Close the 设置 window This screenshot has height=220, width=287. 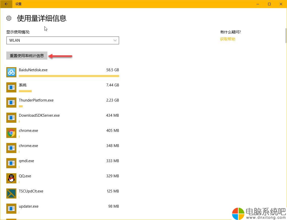(x=281, y=4)
